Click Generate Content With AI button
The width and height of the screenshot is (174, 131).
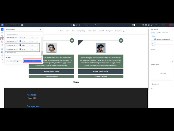162,39
